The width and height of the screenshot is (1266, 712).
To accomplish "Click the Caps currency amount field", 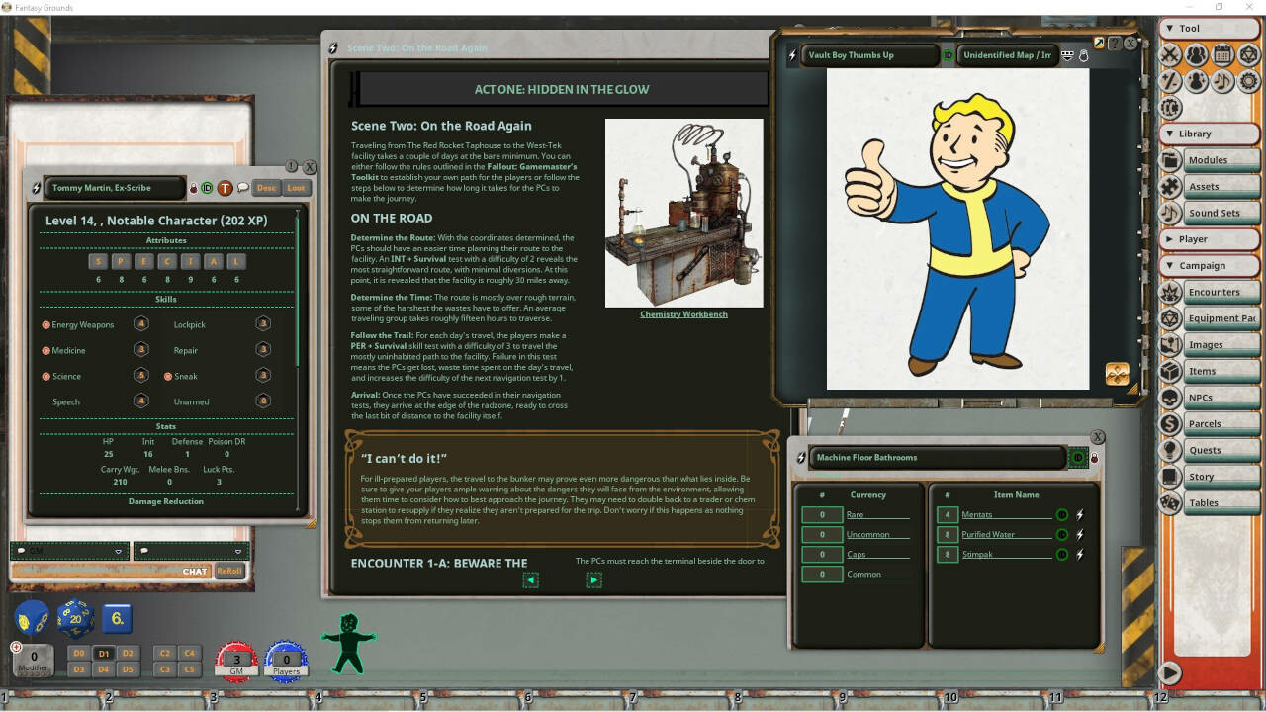I will [x=821, y=554].
